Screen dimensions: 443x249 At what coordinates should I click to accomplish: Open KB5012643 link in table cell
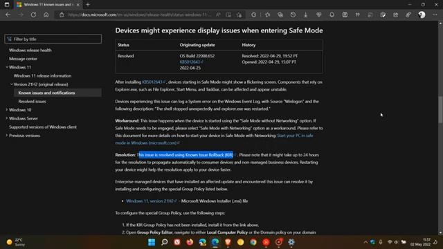click(191, 62)
